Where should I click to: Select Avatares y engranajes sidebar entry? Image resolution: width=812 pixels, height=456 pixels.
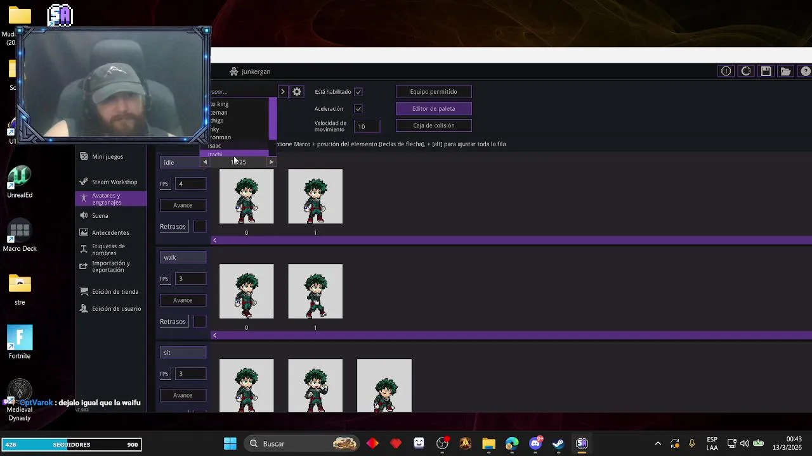(111, 199)
